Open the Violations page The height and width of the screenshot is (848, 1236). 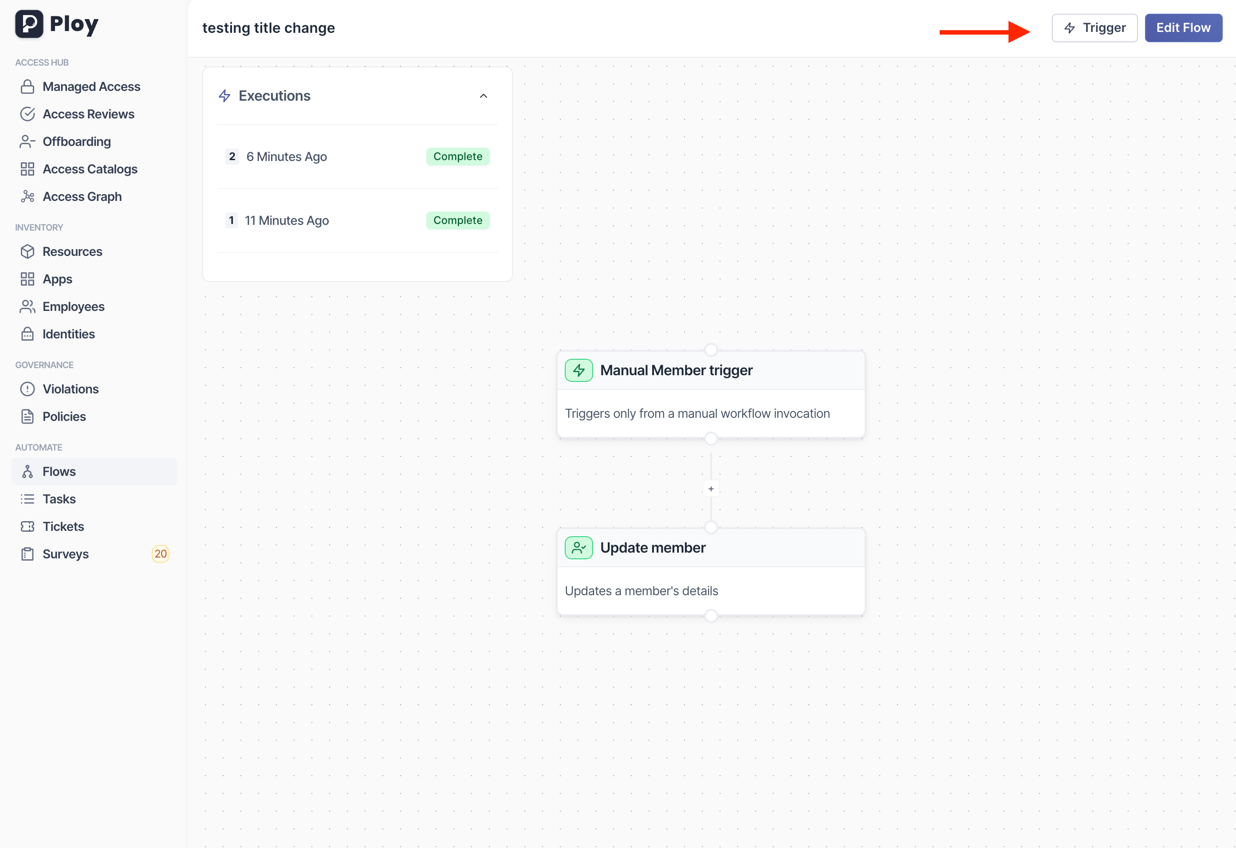pos(94,389)
